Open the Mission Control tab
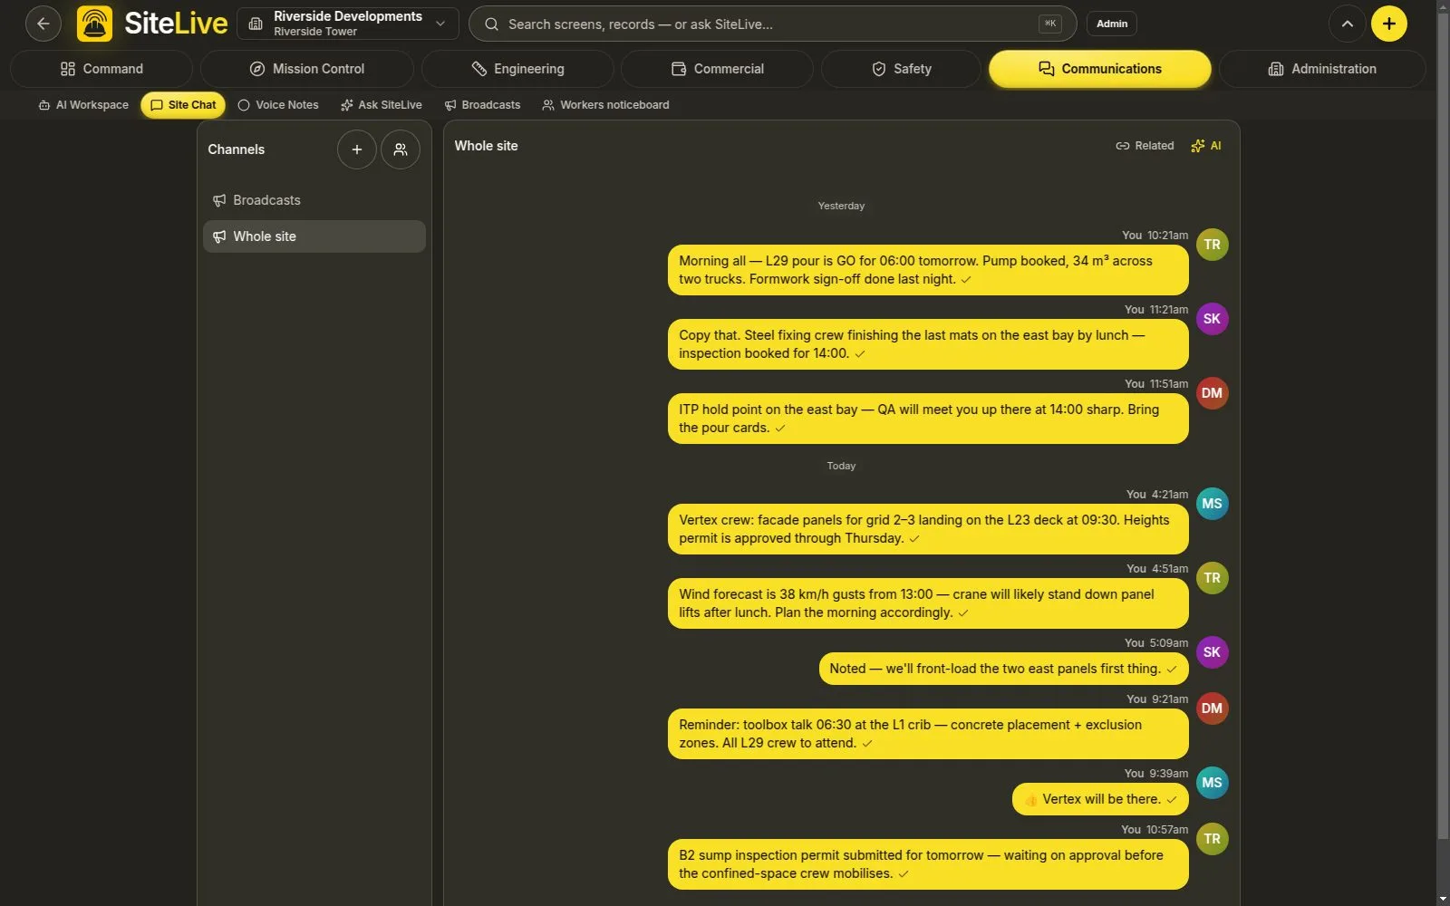Viewport: 1450px width, 906px height. 307,69
